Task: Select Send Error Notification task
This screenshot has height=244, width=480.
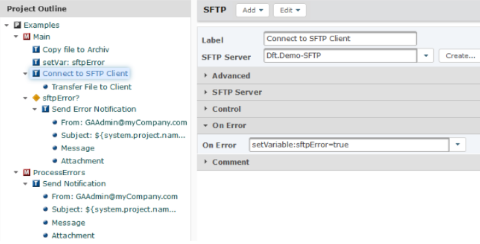Action: (94, 109)
